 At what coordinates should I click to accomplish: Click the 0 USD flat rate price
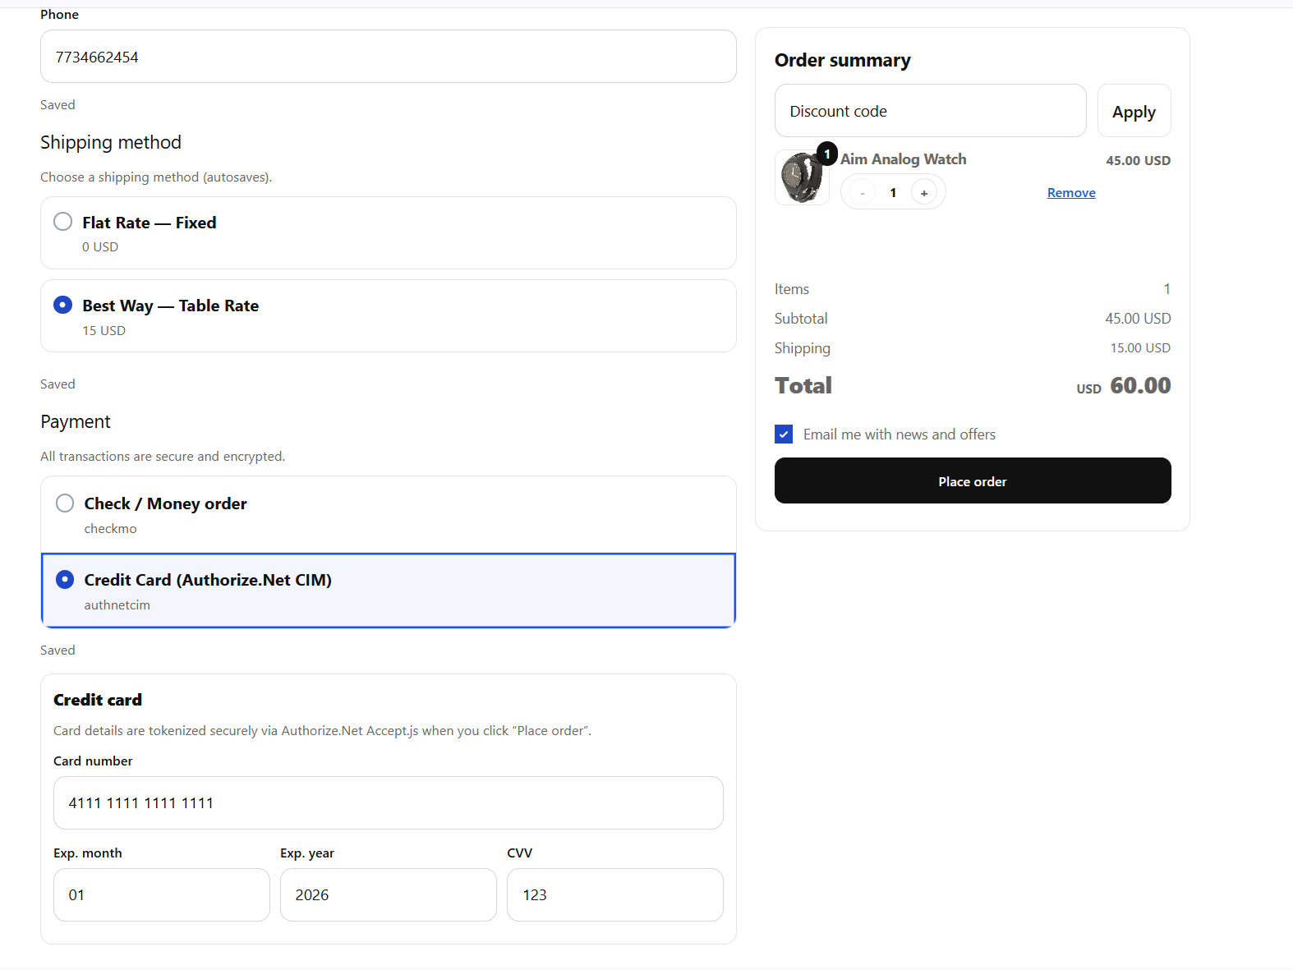click(x=100, y=247)
